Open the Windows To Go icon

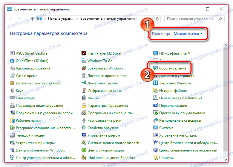[x=84, y=61]
